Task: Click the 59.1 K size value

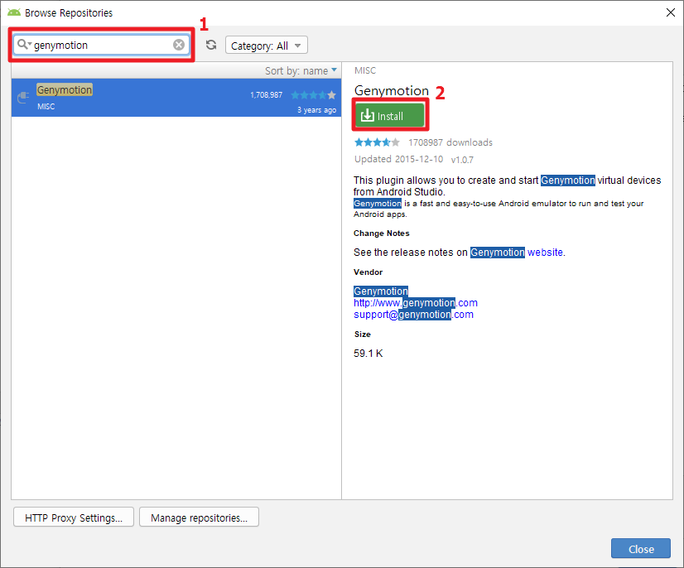Action: point(368,354)
